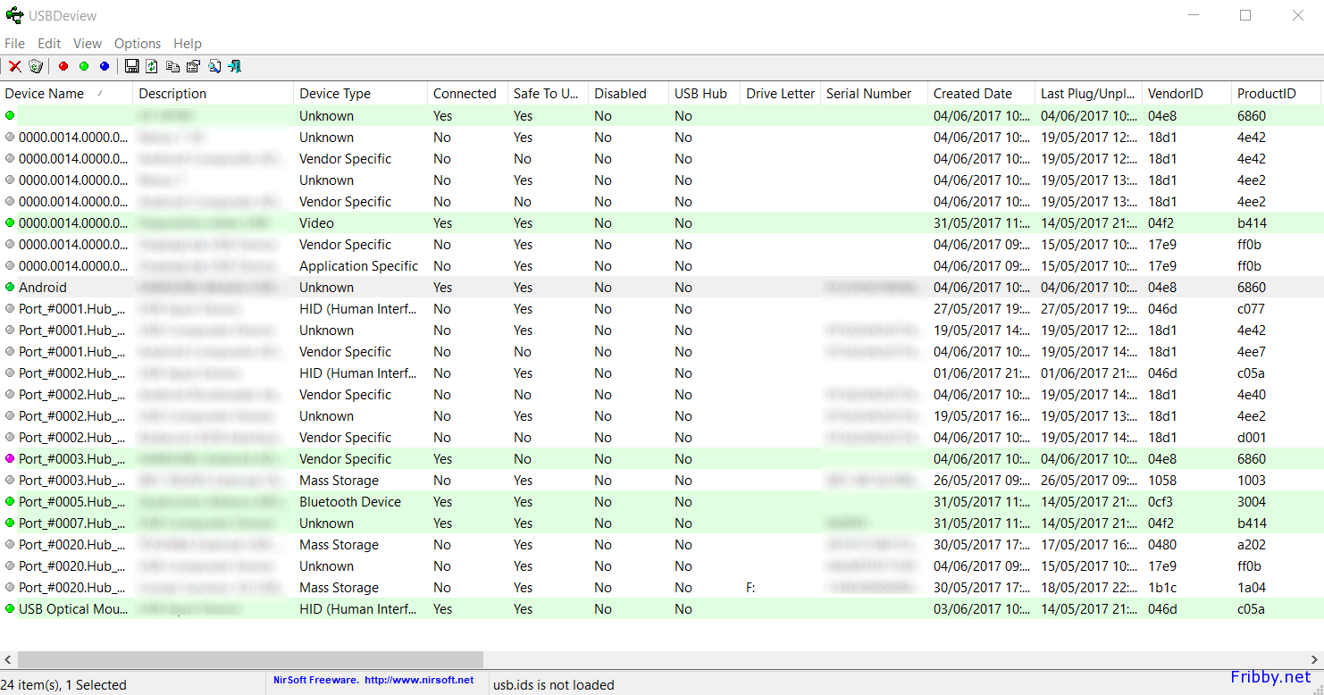Open properties via the toolbar icon
Image resolution: width=1324 pixels, height=695 pixels.
193,66
